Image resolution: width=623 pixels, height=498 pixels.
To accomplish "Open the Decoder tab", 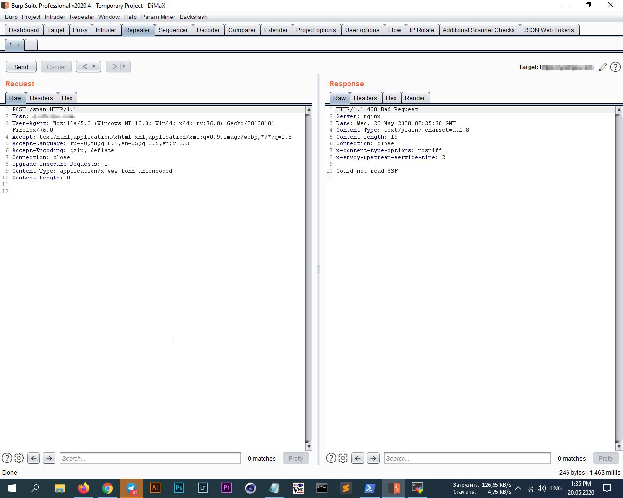I will (x=208, y=30).
